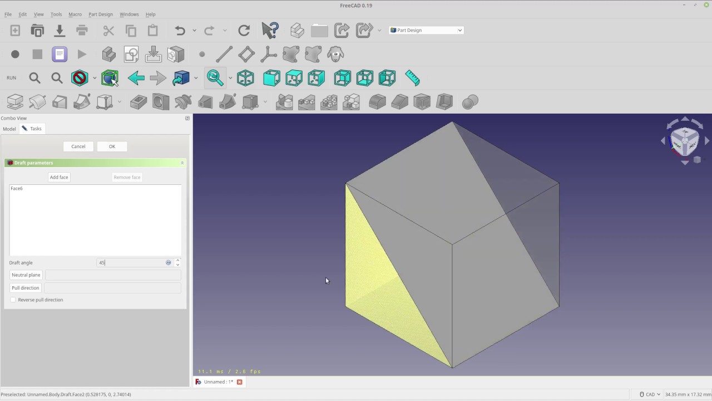Click the Pad tool icon
712x401 pixels.
tap(15, 102)
